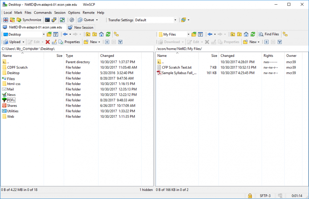Click the globe refresh icon in main toolbar
This screenshot has width=309, height=199.
point(184,20)
